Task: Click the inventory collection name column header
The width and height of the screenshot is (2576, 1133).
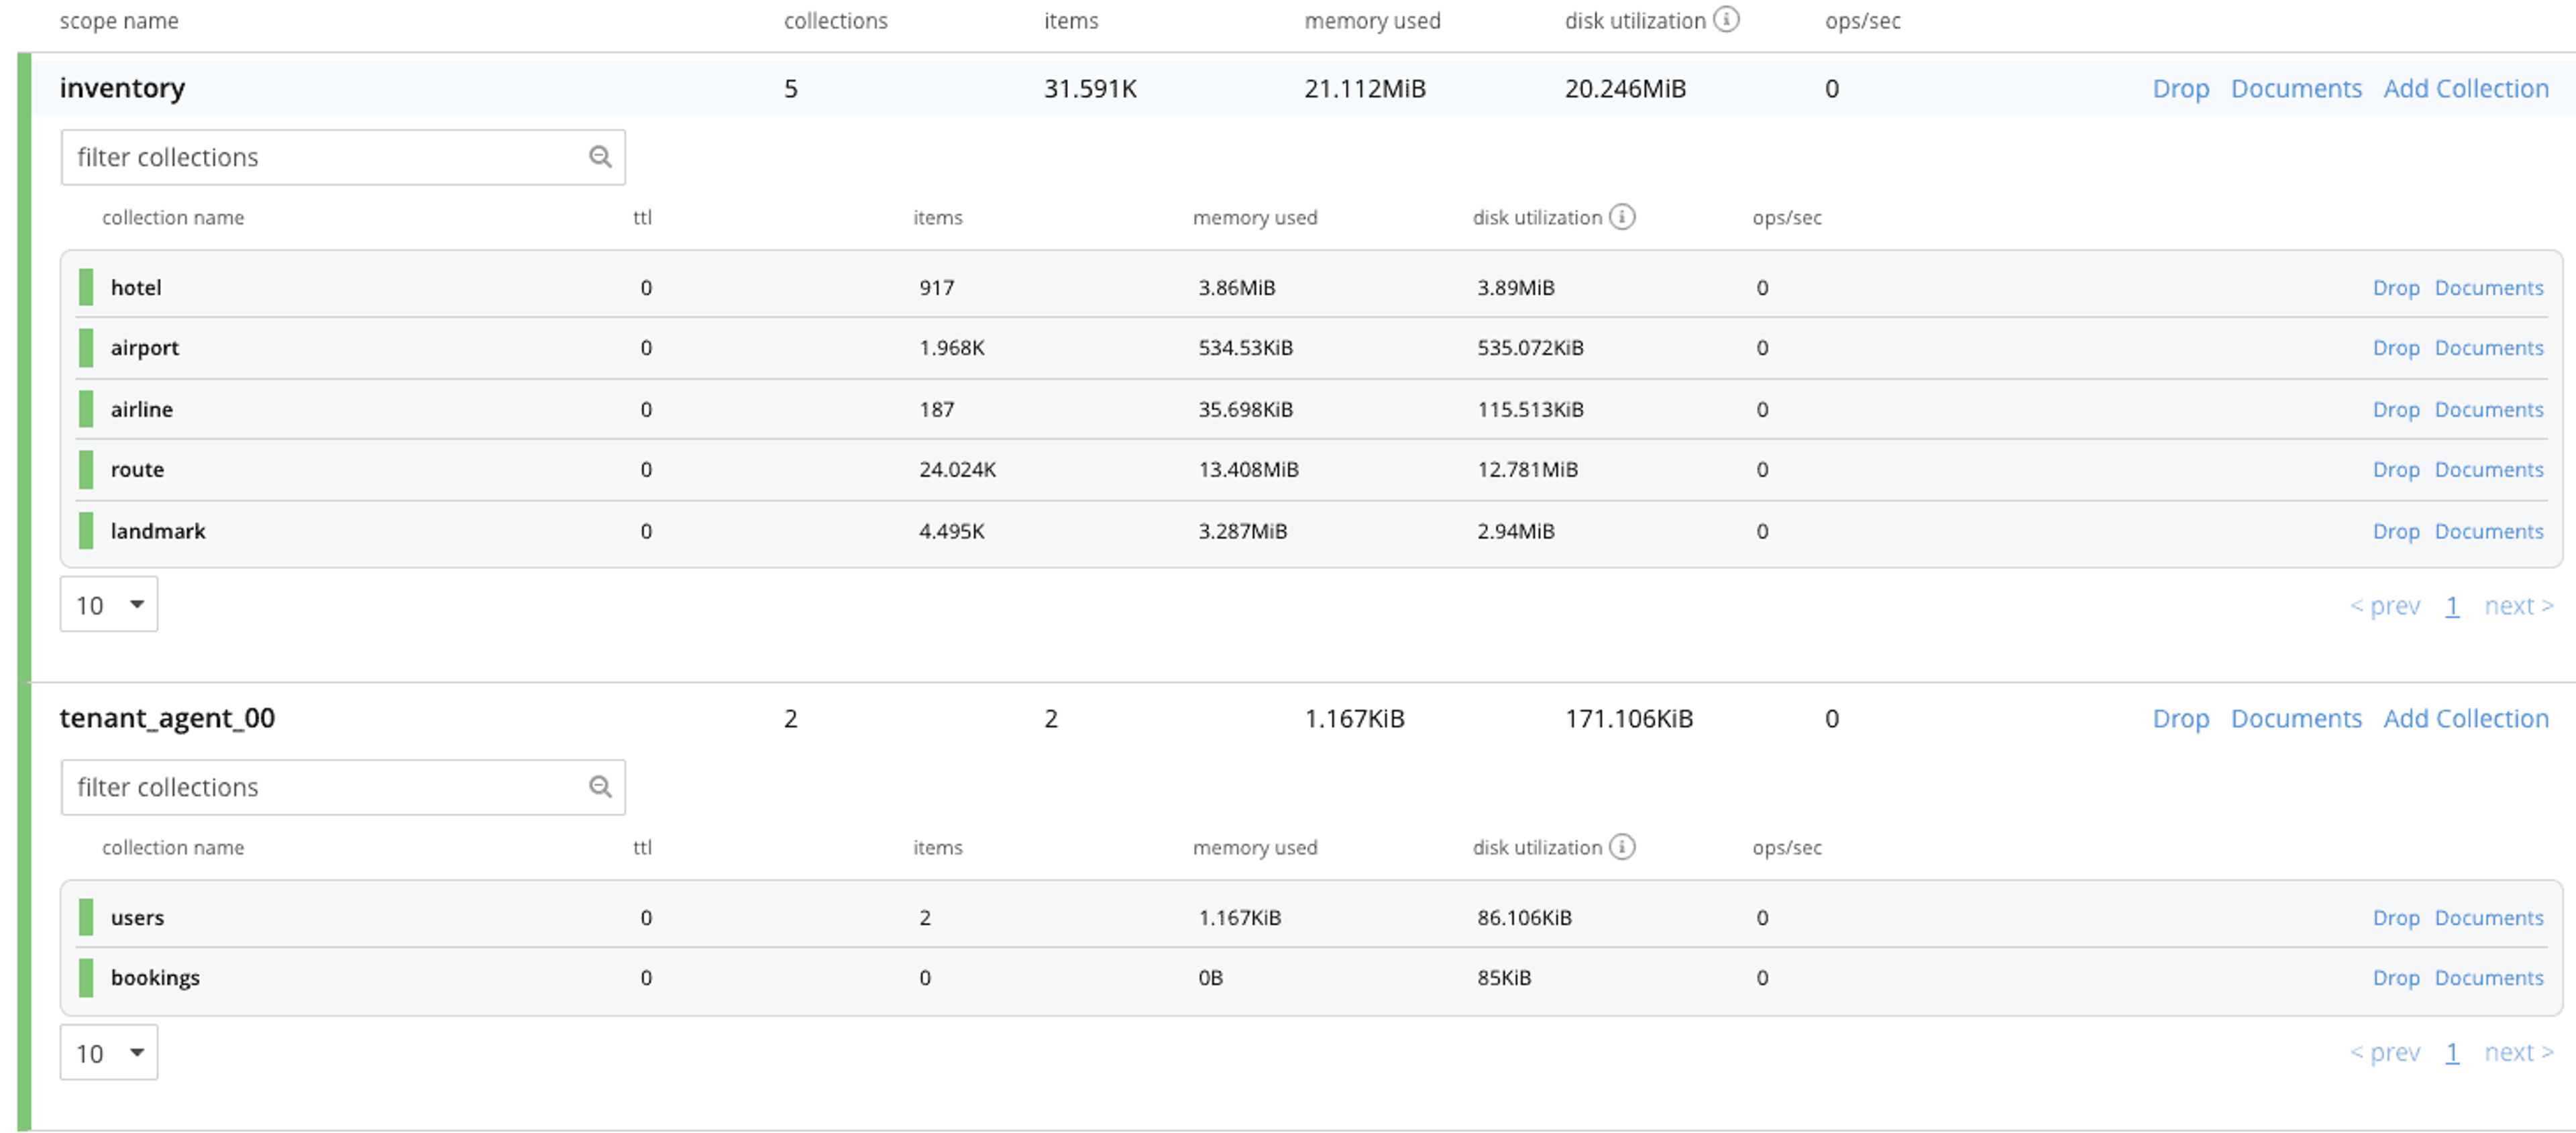Action: [x=173, y=218]
